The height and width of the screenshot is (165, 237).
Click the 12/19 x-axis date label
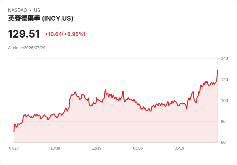pos(97,148)
